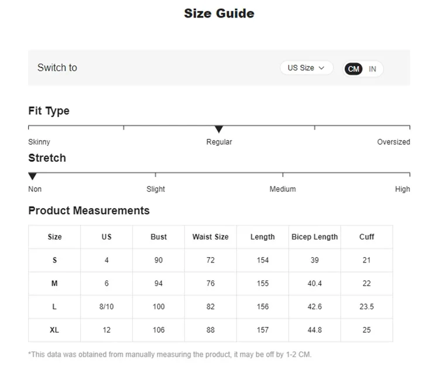Select the Waist Size column header

pos(210,237)
